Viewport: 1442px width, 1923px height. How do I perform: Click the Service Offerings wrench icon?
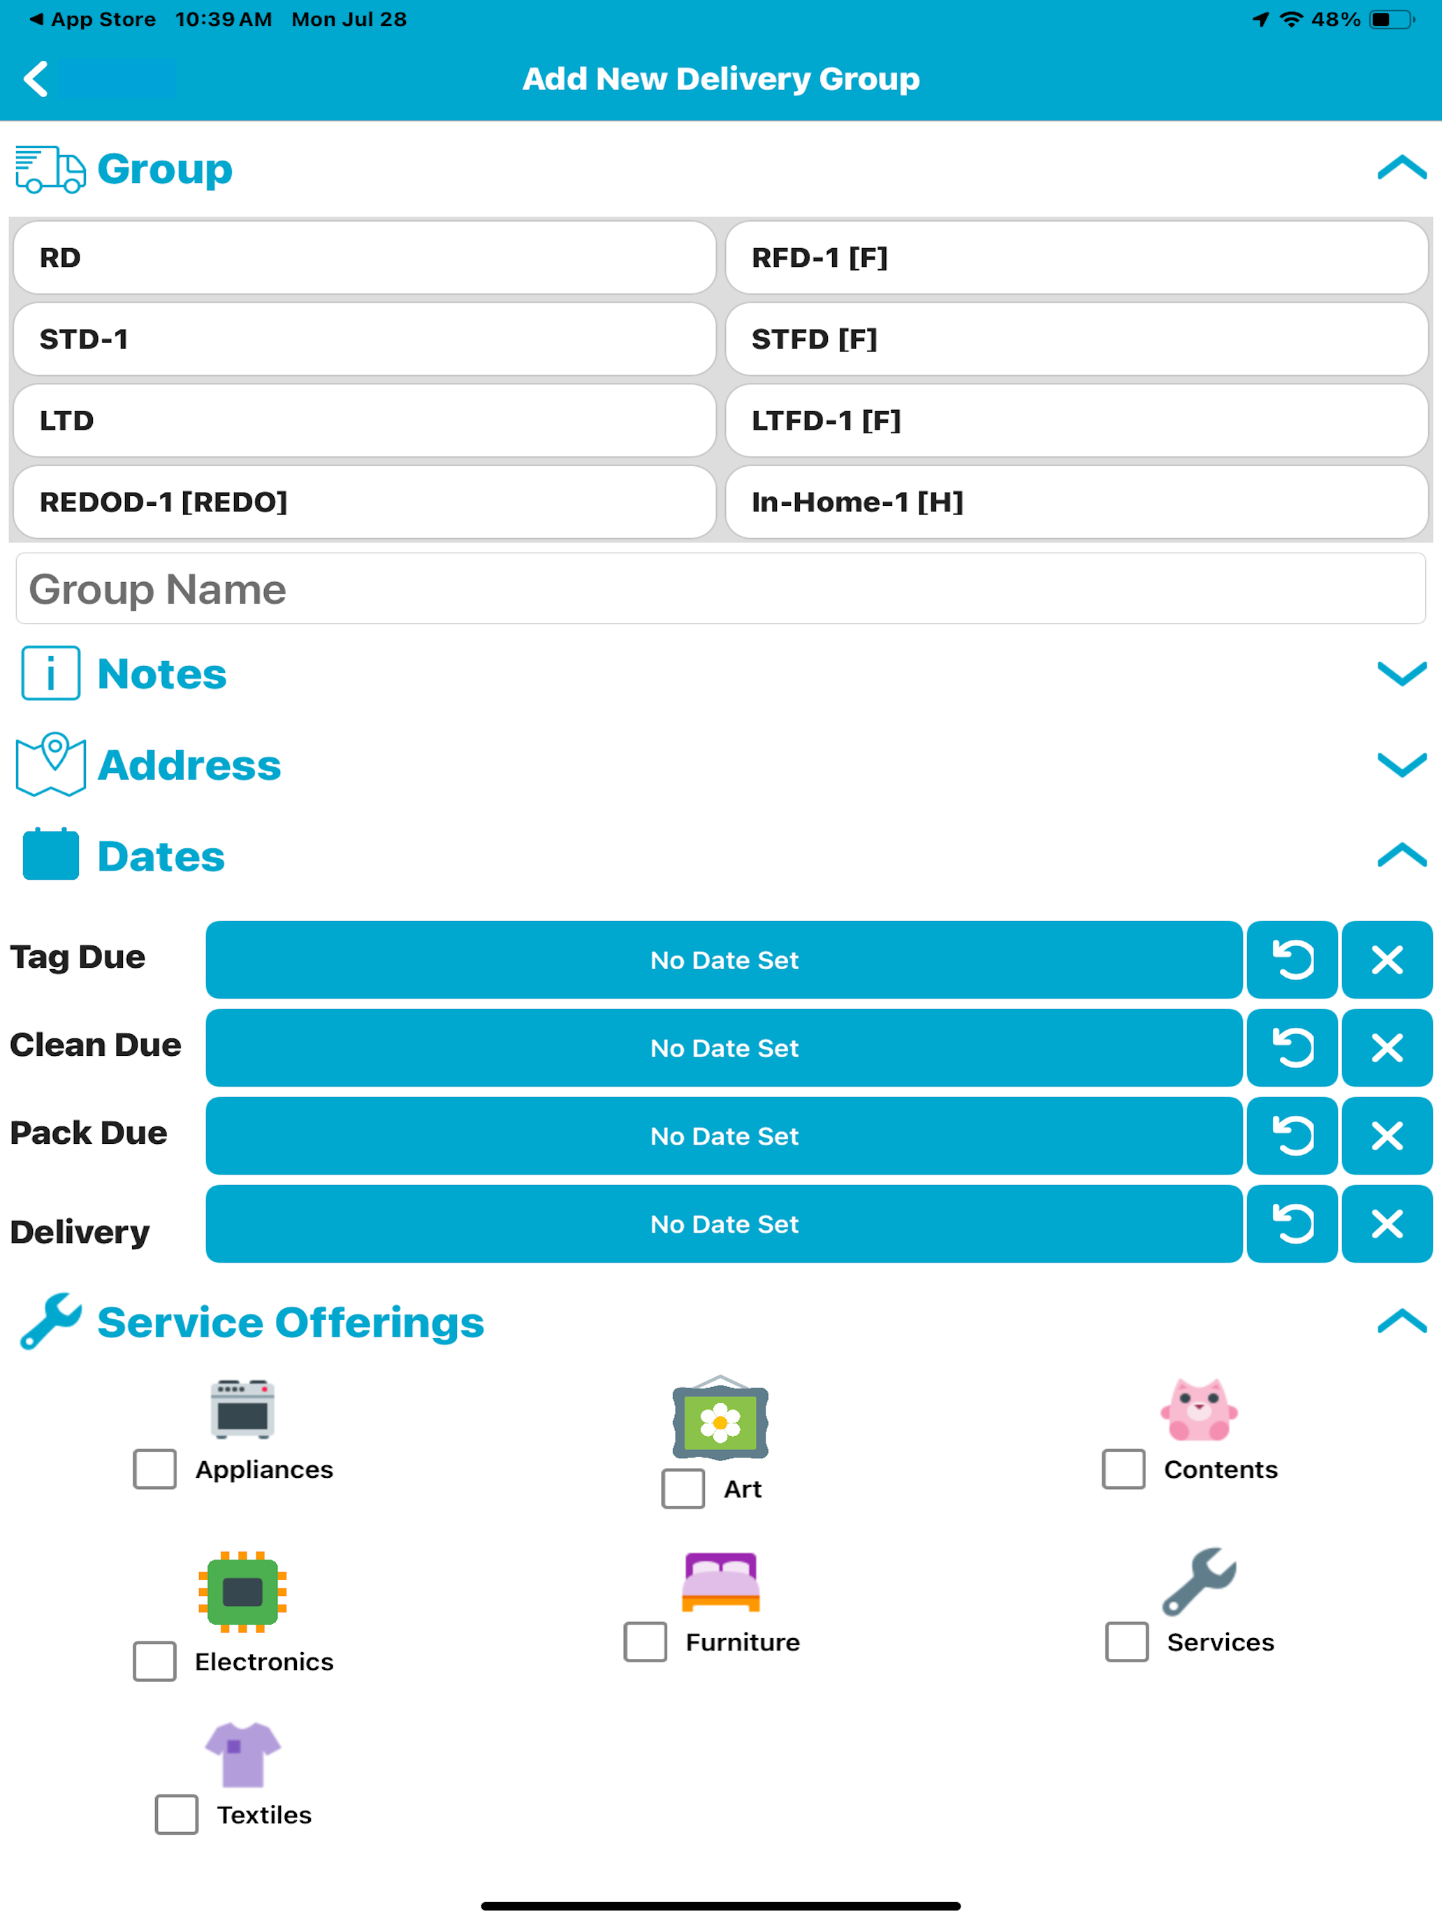click(50, 1321)
